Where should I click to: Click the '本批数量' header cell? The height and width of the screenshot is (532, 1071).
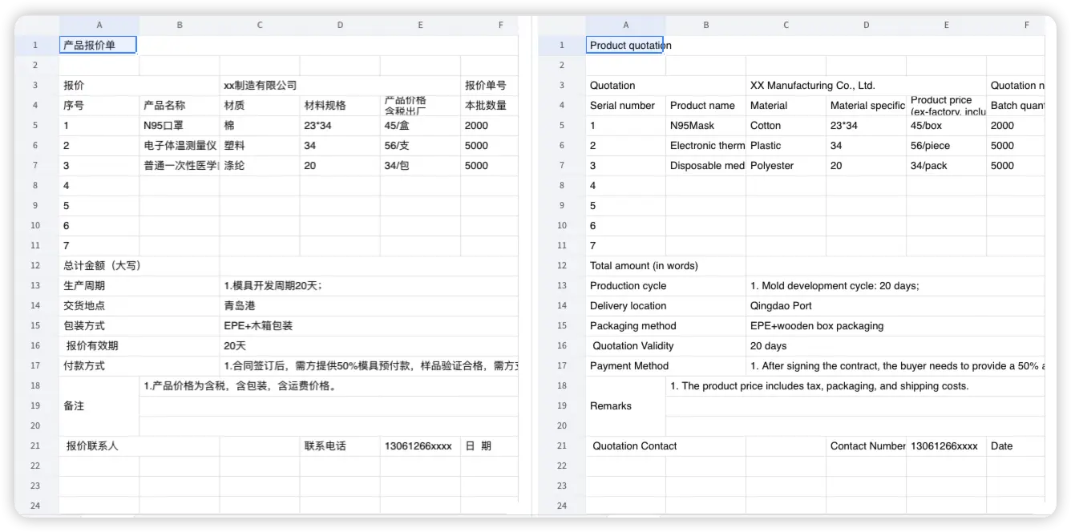tap(489, 105)
